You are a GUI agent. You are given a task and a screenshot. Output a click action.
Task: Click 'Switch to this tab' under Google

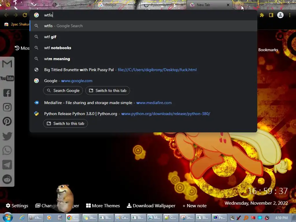pos(108,90)
